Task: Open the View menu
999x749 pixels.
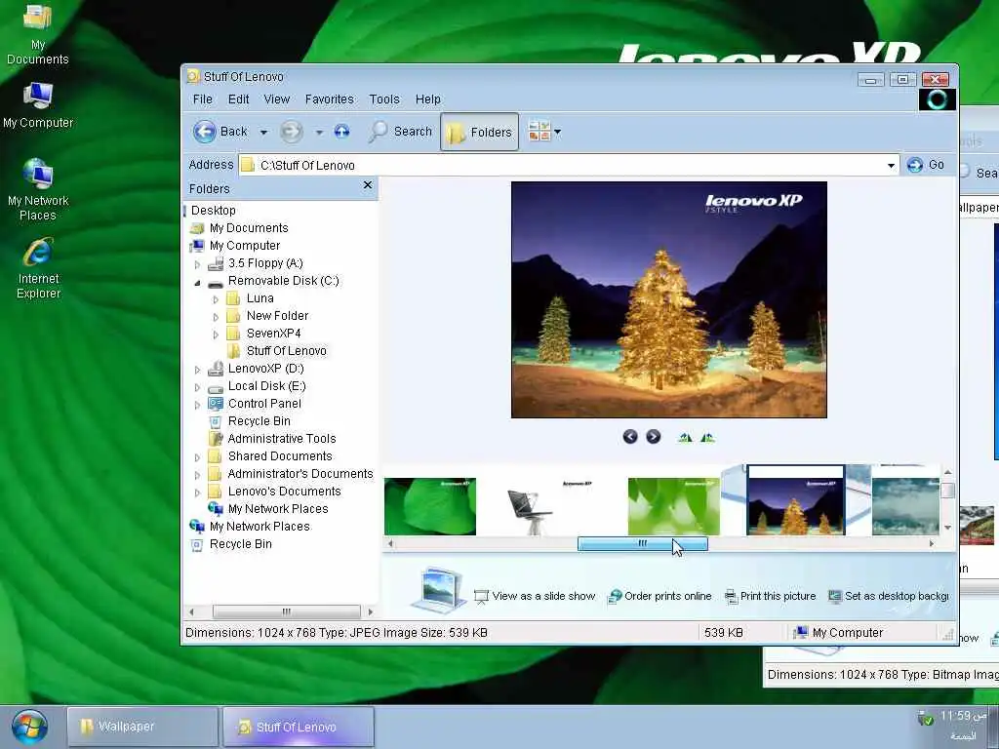Action: (276, 99)
